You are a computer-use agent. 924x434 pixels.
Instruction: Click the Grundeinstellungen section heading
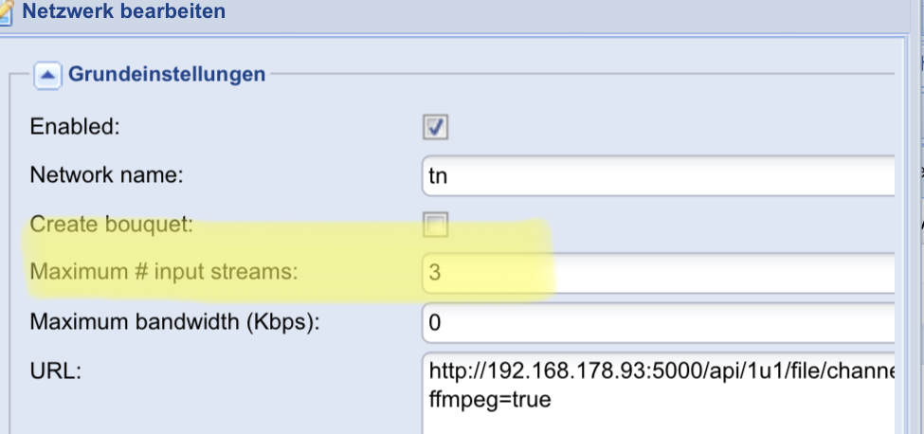click(x=167, y=75)
